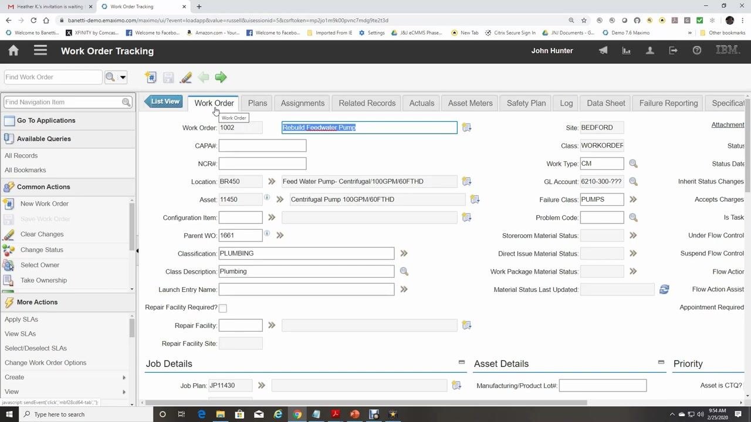The image size is (751, 422).
Task: Click the CAPA# input field
Action: tap(262, 146)
